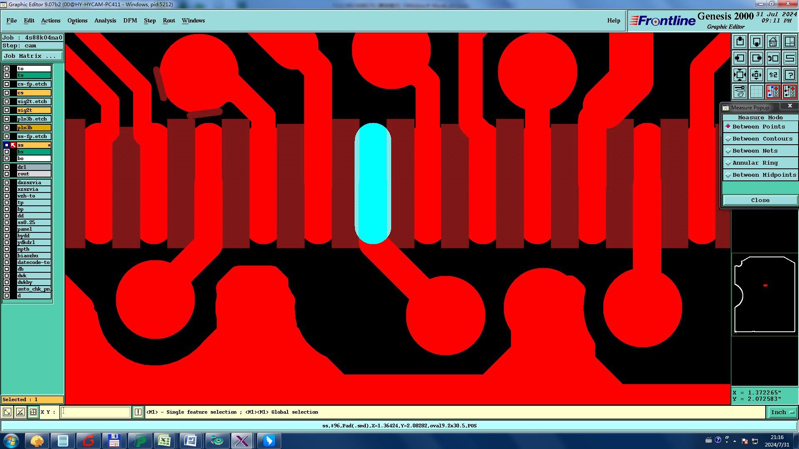Open the tools and palette settings icon

point(740,91)
